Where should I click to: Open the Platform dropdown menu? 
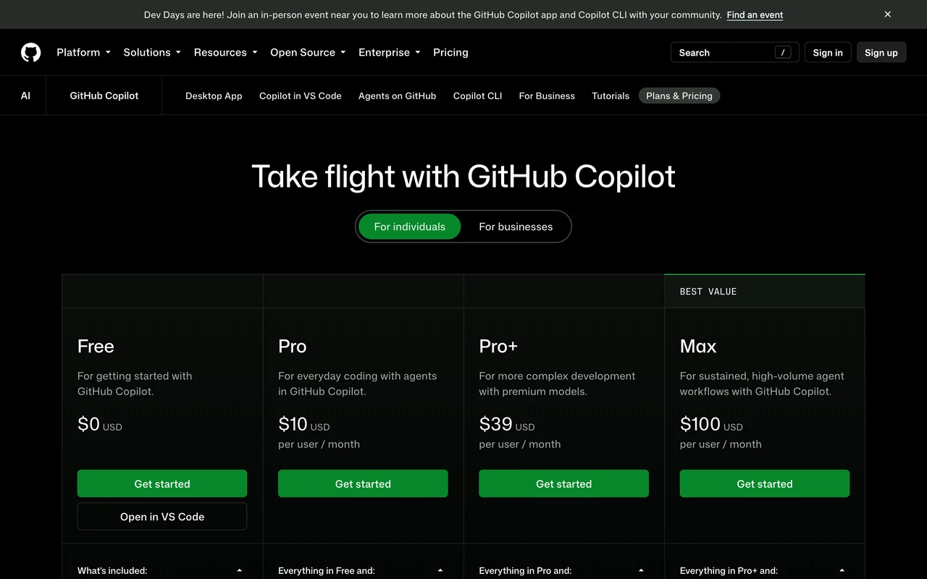[x=83, y=52]
